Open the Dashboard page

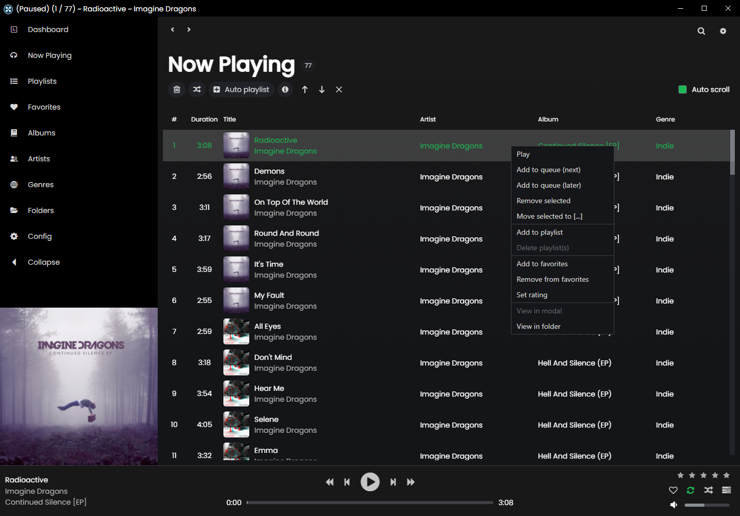coord(48,29)
